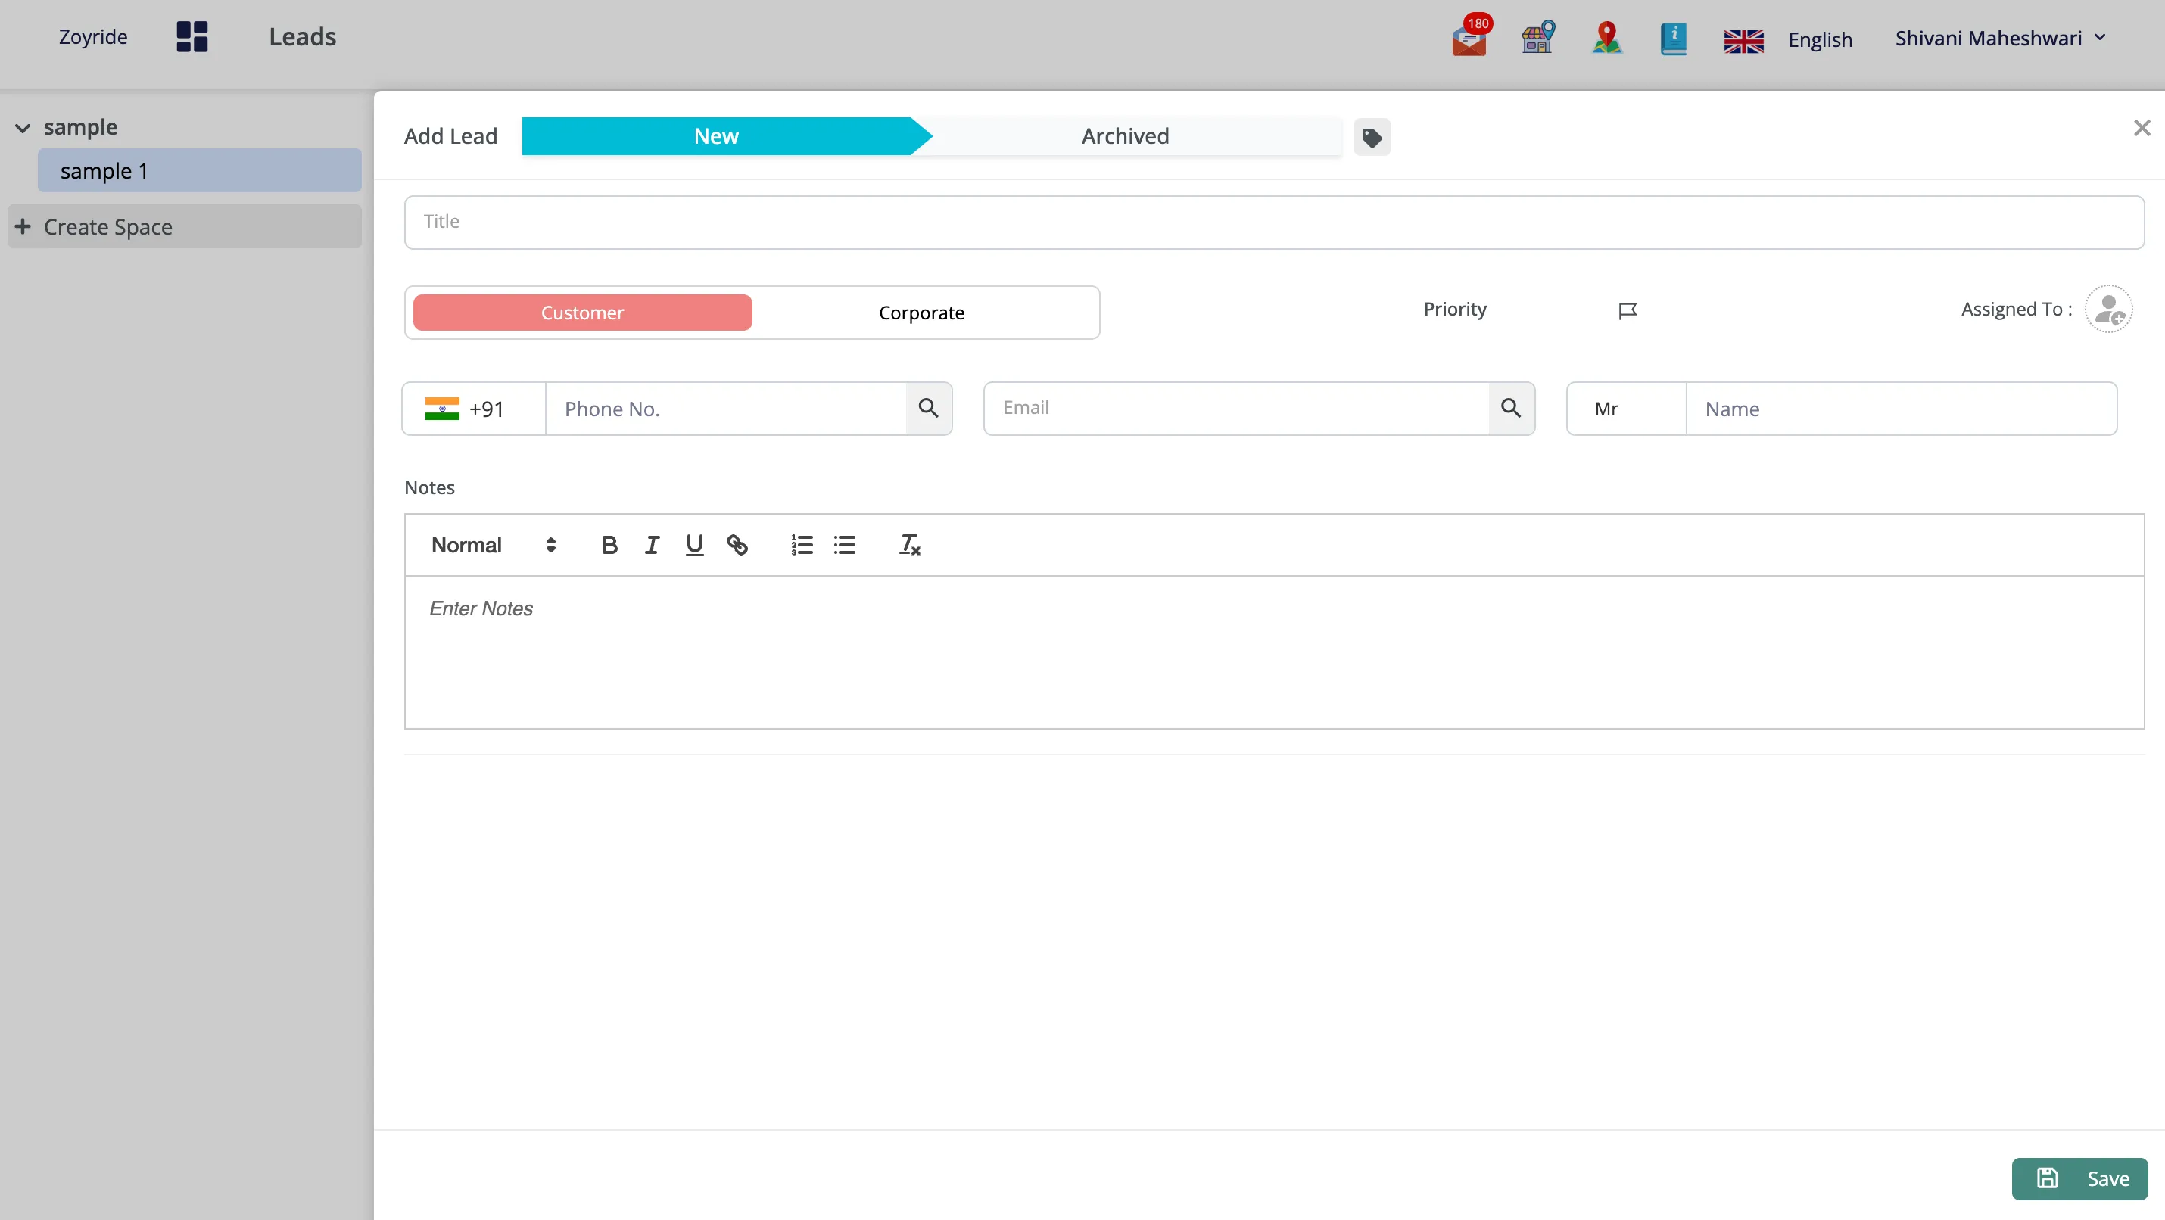Click the Save button
Image resolution: width=2165 pixels, height=1220 pixels.
(2079, 1178)
